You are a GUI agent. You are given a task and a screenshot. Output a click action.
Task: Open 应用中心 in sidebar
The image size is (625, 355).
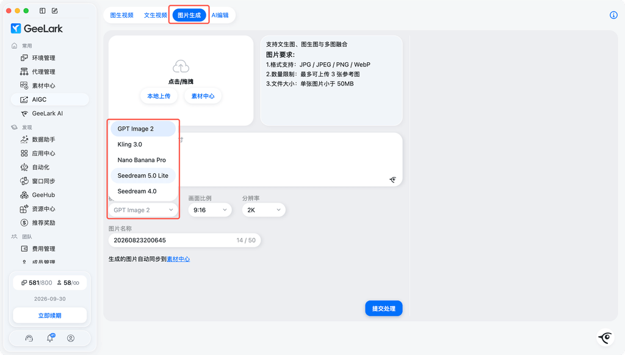click(x=50, y=153)
